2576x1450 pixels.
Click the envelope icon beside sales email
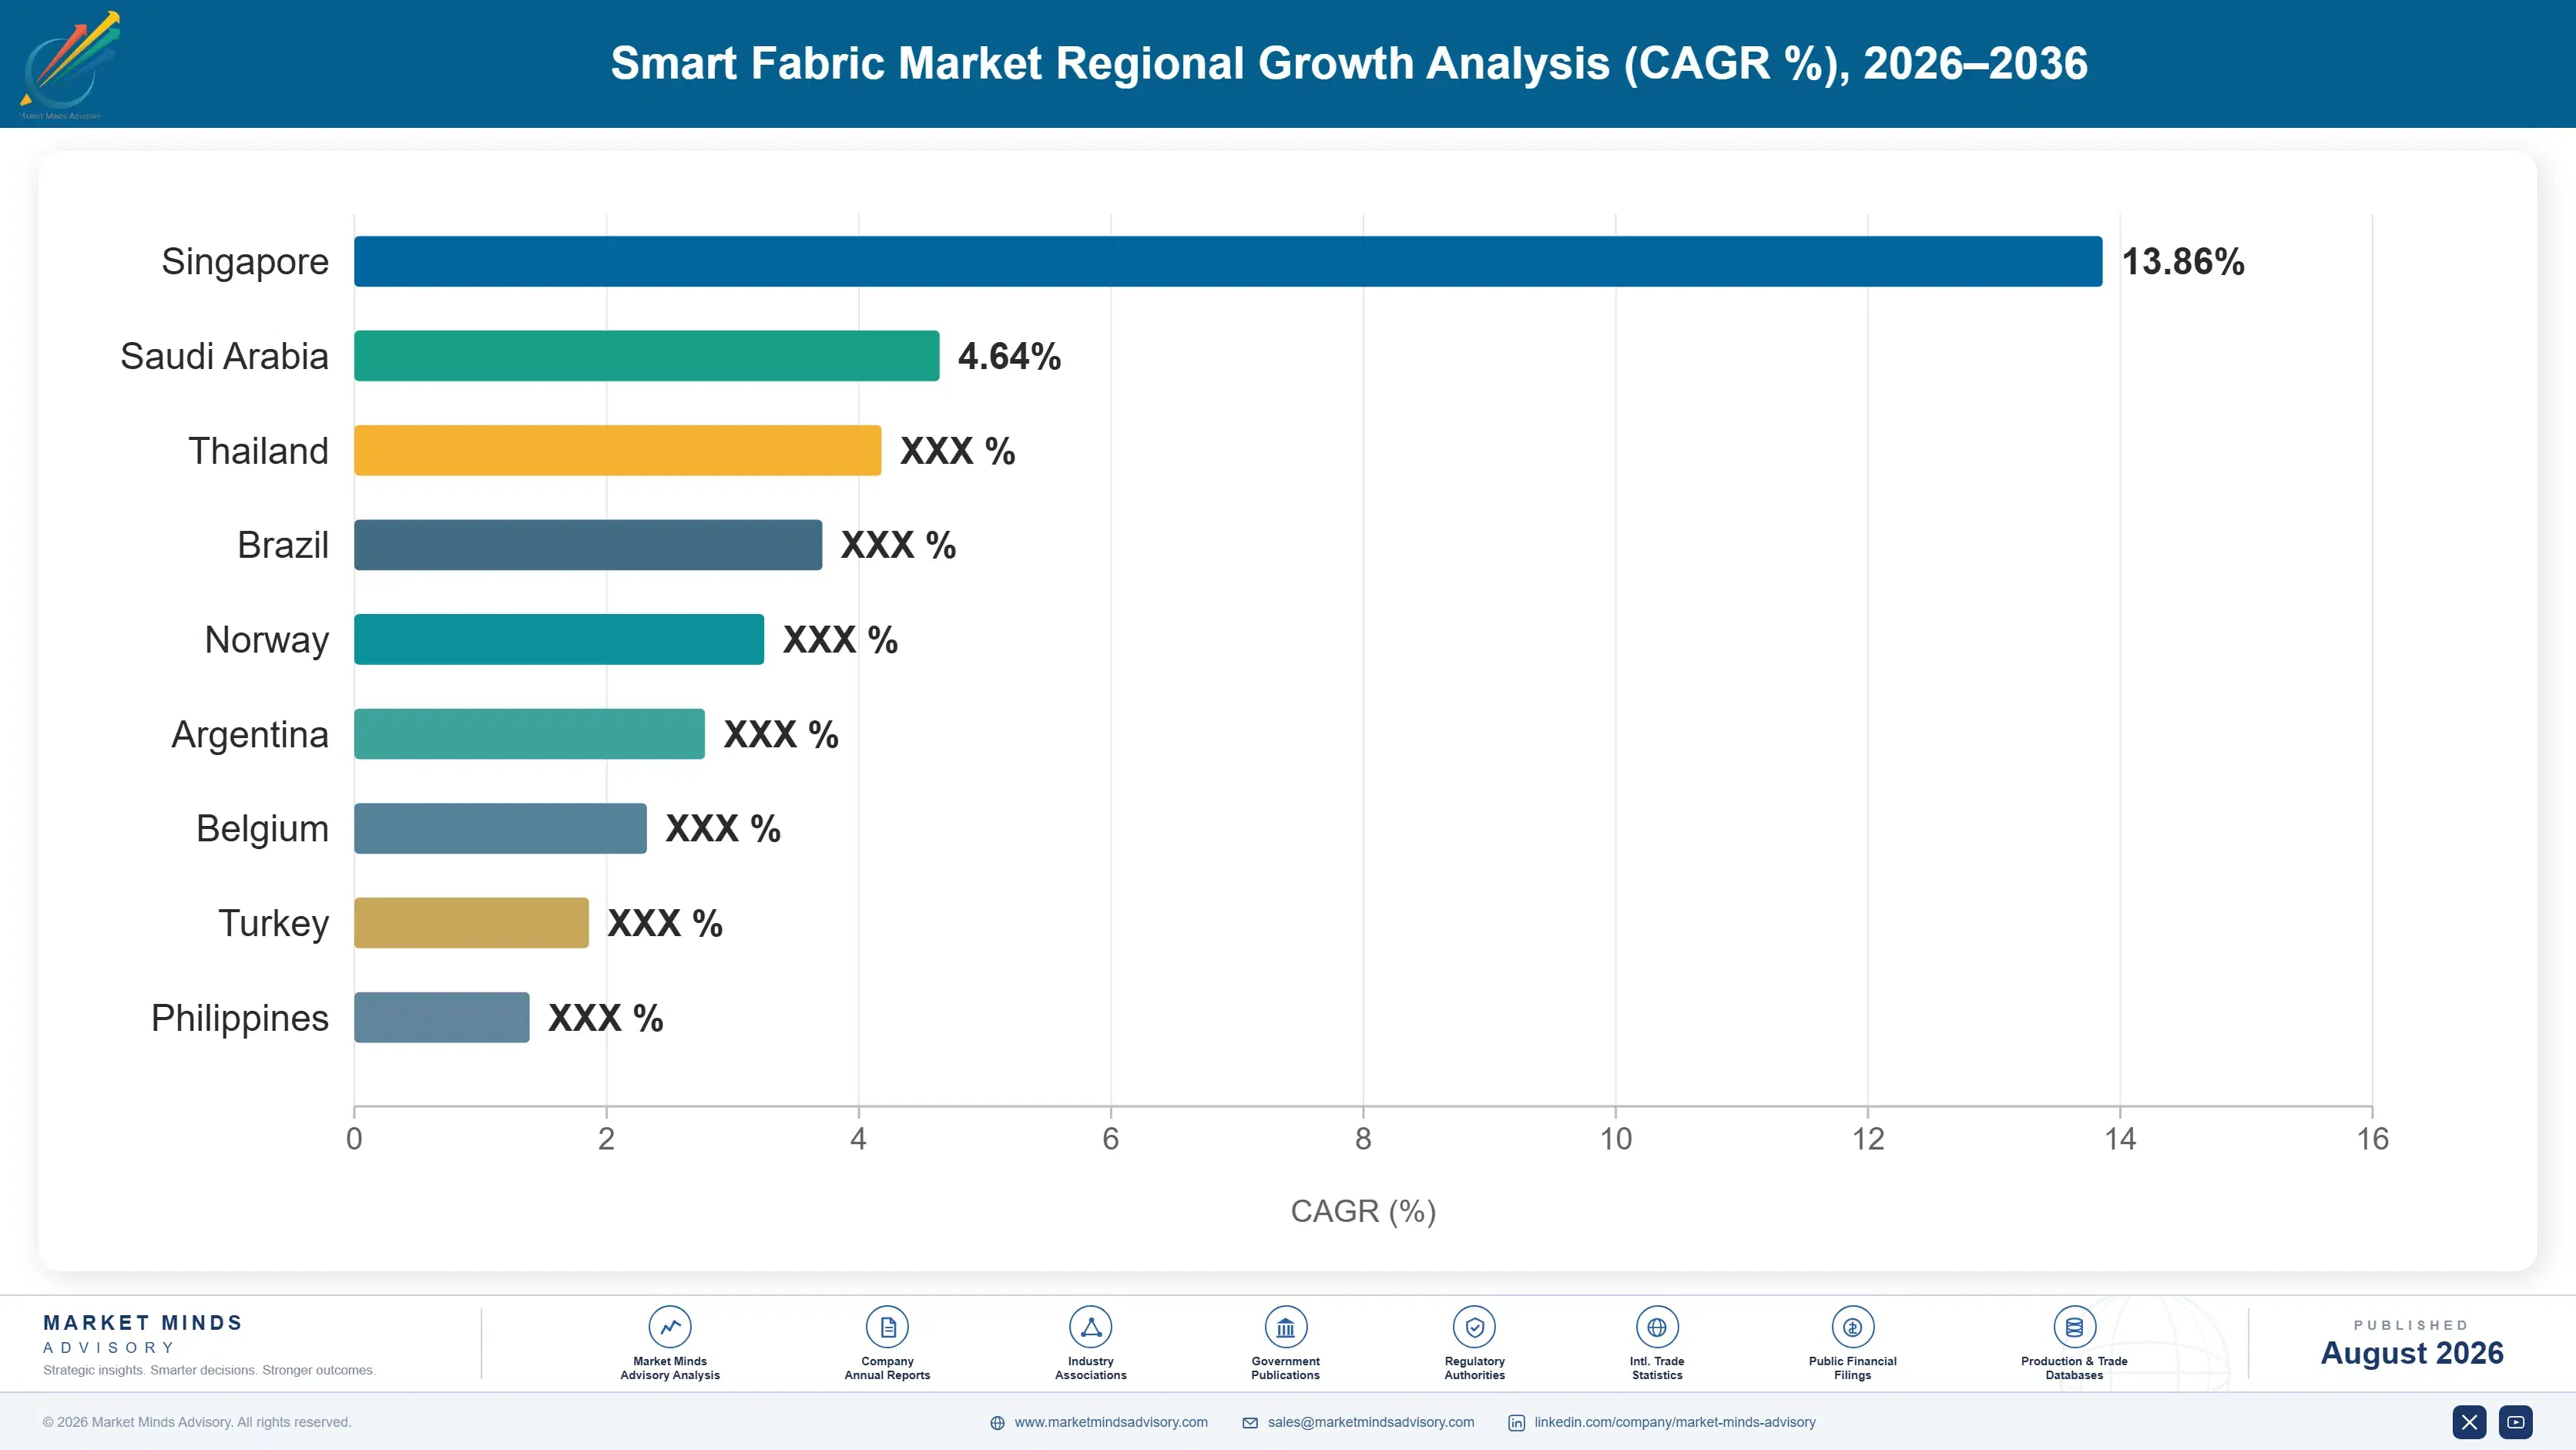1250,1423
